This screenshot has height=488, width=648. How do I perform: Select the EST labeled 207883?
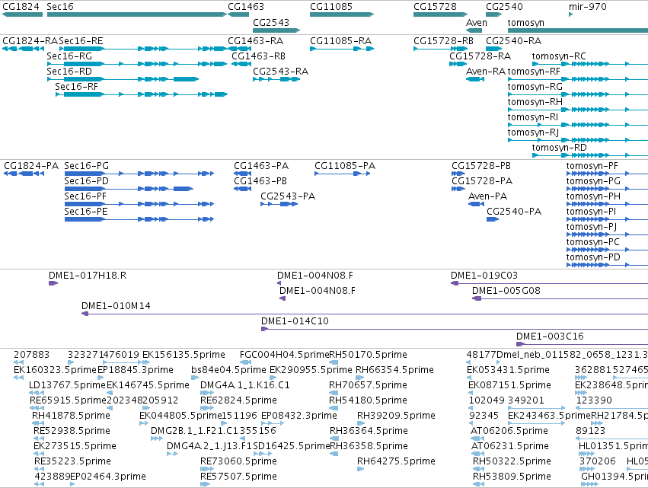[x=18, y=362]
